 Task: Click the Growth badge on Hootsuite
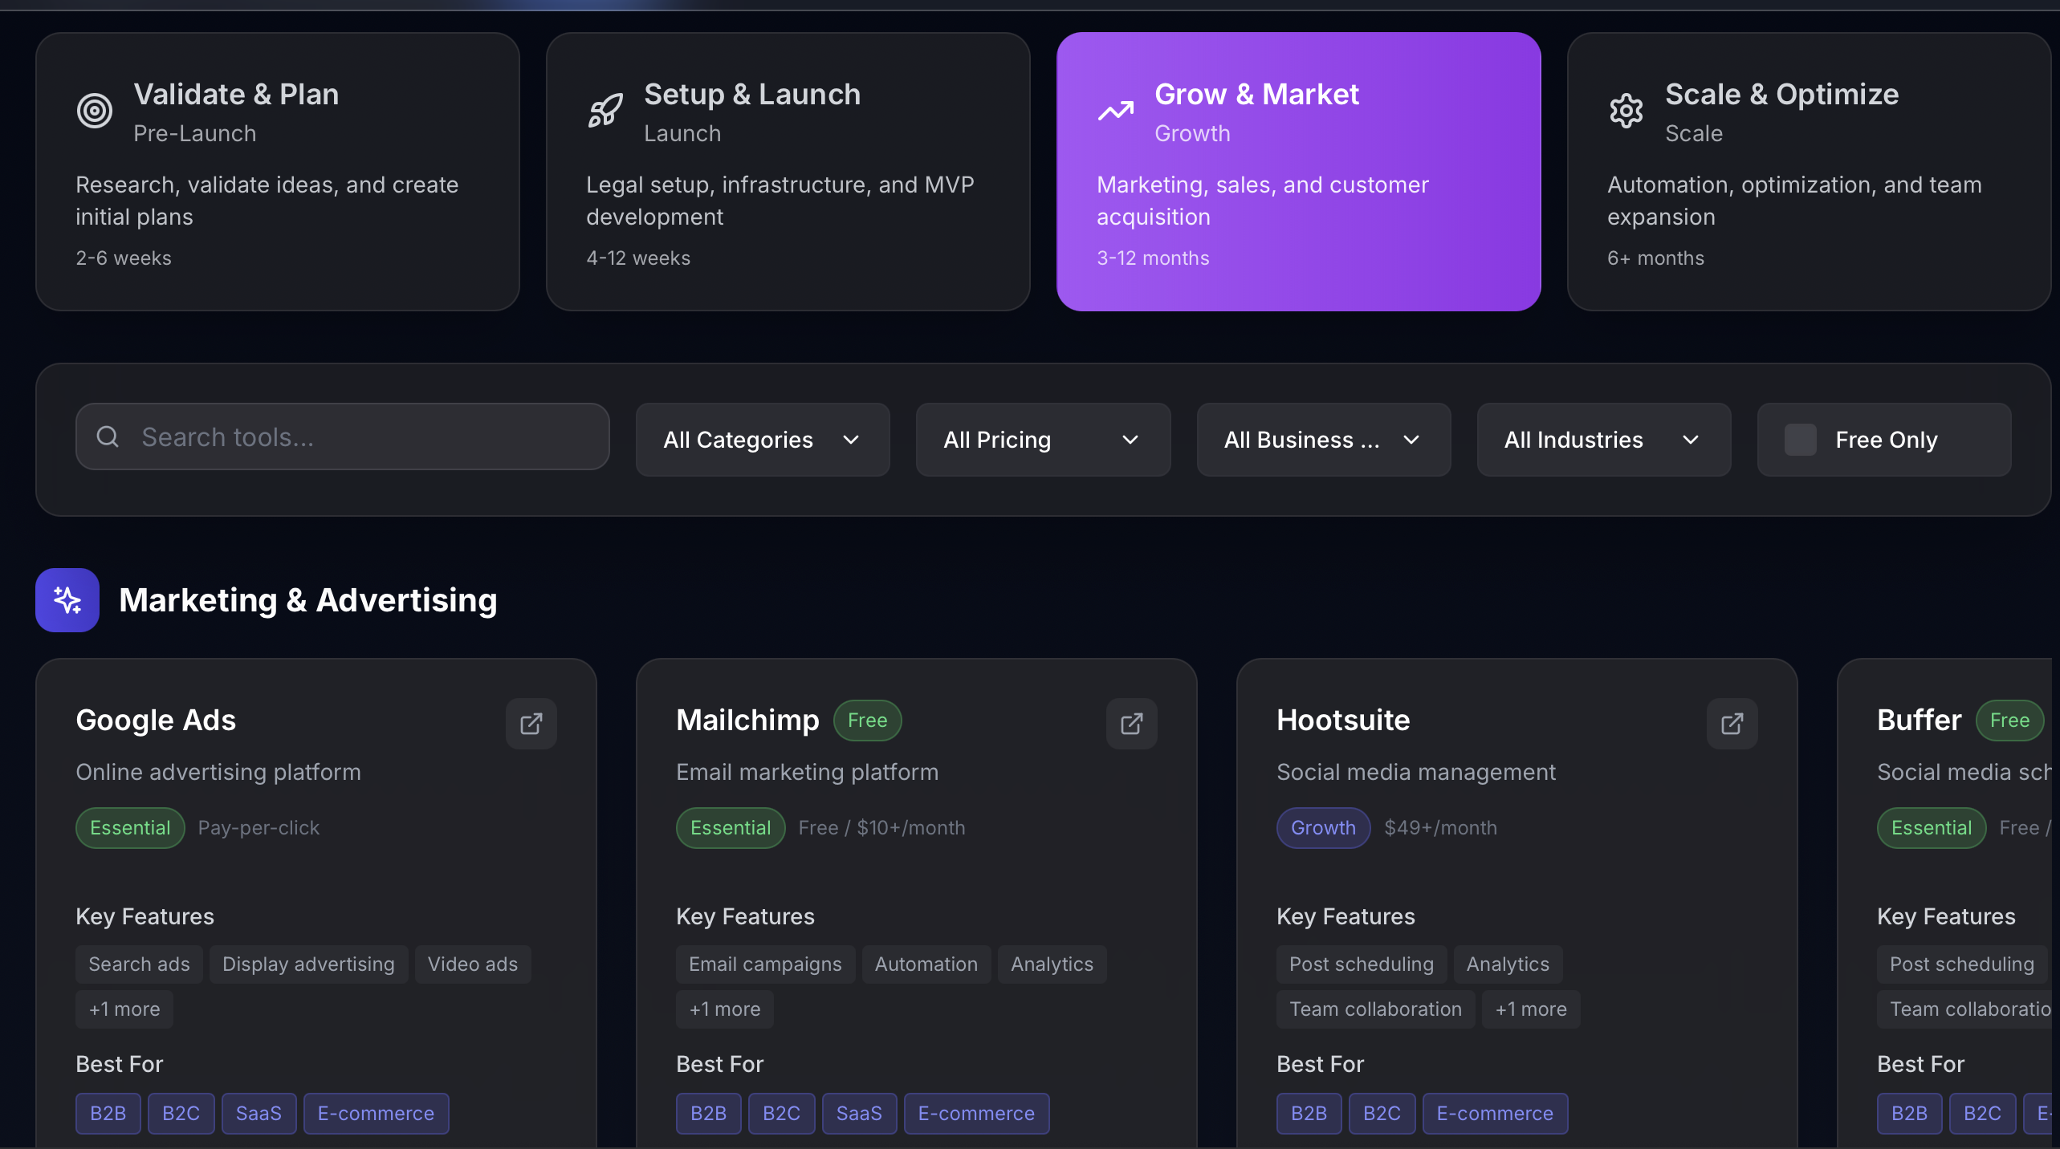[x=1323, y=828]
